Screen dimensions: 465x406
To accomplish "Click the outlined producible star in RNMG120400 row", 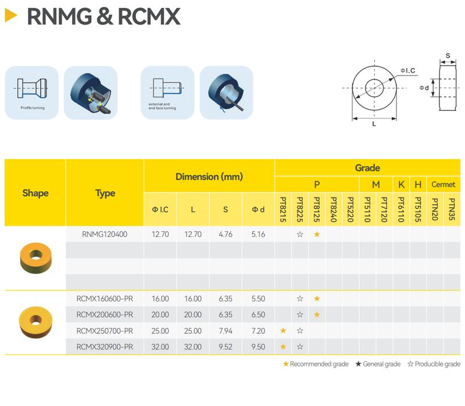I will point(300,235).
